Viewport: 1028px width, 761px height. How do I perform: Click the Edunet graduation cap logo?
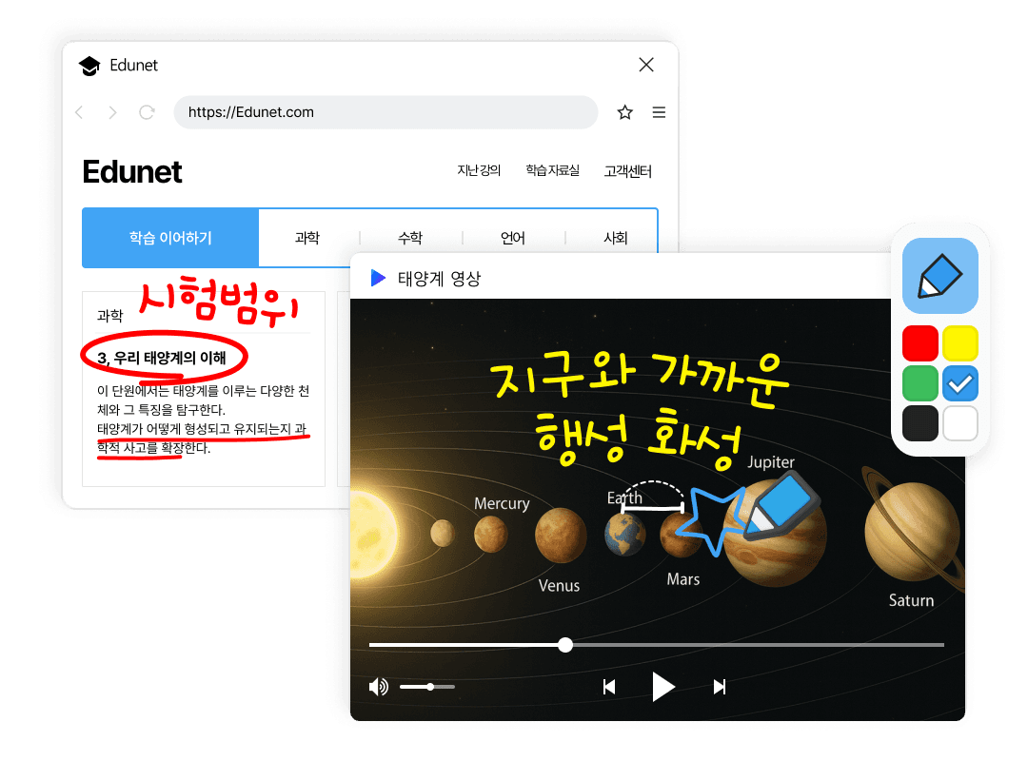coord(89,65)
